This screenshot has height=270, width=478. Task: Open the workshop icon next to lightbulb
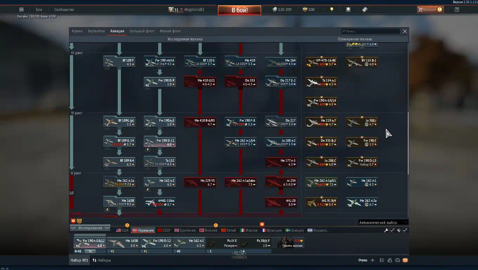pyautogui.click(x=348, y=9)
